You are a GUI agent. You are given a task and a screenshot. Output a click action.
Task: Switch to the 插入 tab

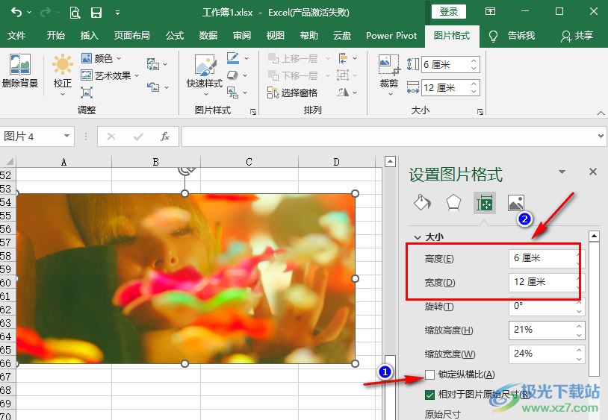coord(89,36)
